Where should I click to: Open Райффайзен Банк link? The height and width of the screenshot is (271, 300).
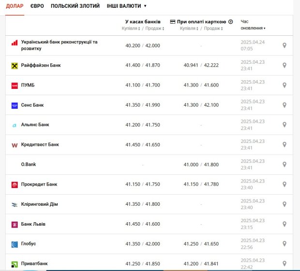[x=41, y=65]
